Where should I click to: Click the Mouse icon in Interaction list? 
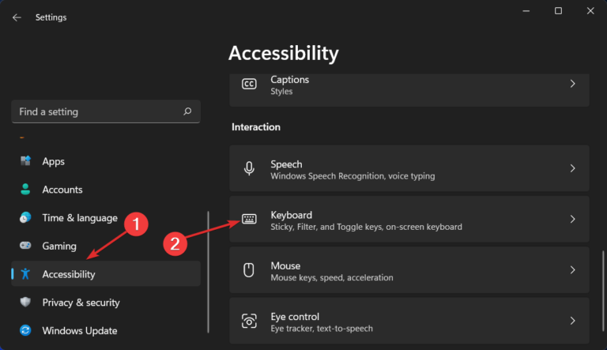249,270
